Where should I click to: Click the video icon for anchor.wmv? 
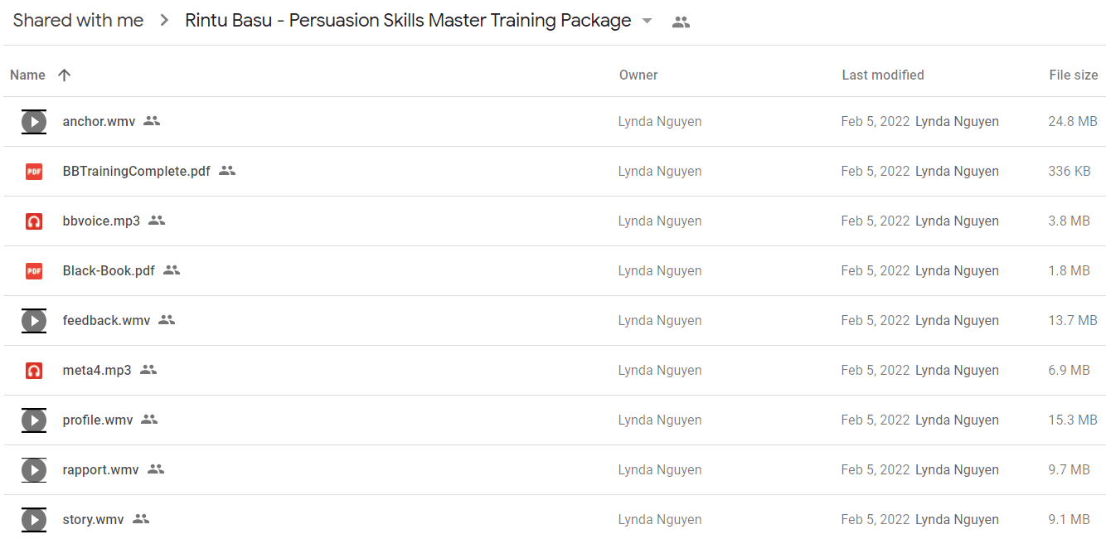coord(34,122)
